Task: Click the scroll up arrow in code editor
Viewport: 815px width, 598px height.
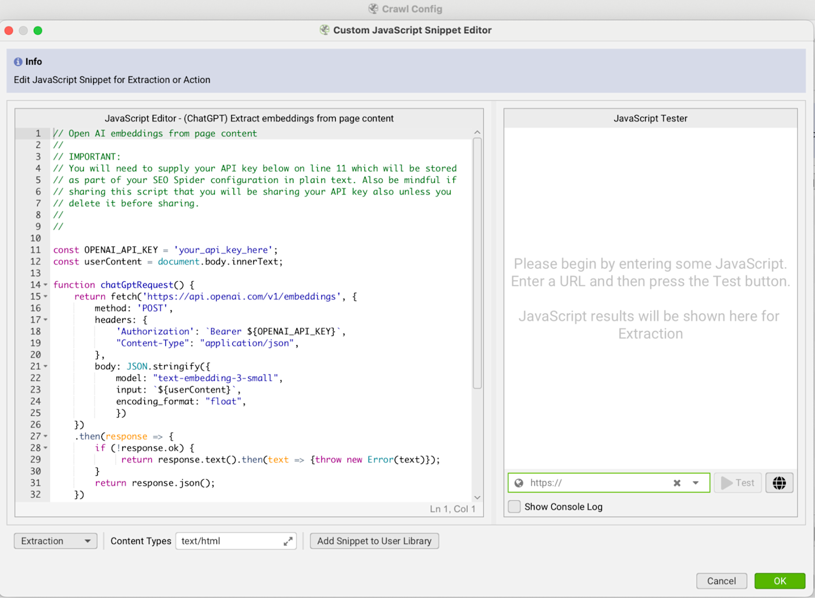Action: tap(477, 133)
